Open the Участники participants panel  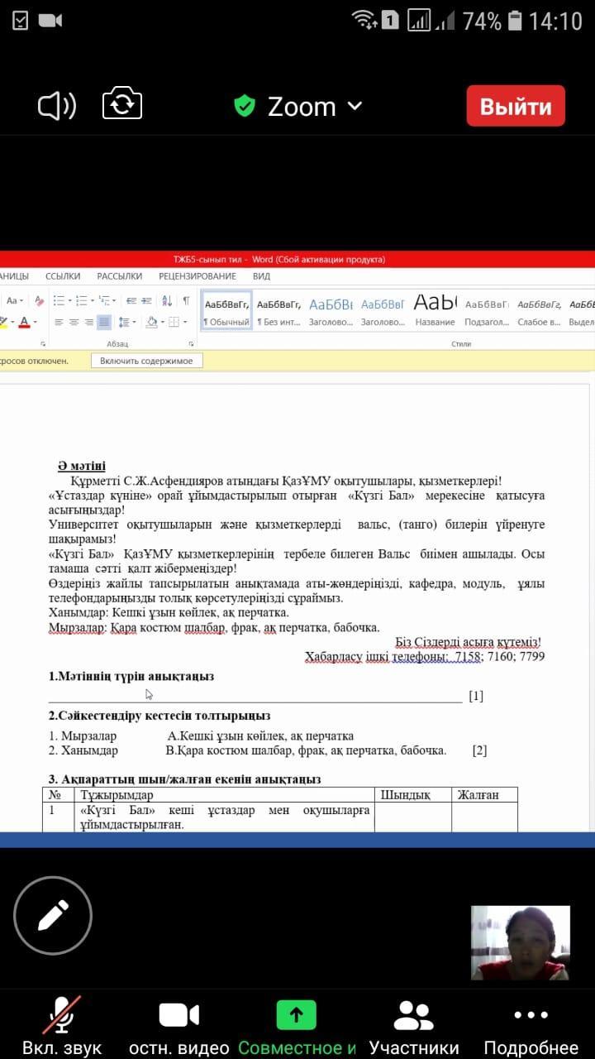[x=413, y=1027]
